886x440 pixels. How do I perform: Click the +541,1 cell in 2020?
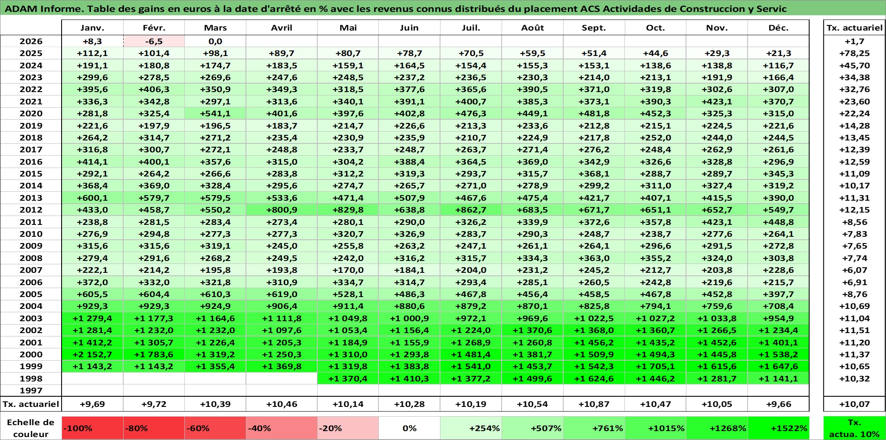pos(215,113)
